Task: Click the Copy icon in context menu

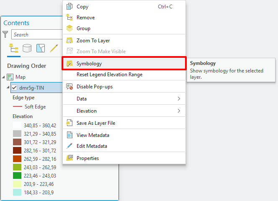Action: [69, 7]
